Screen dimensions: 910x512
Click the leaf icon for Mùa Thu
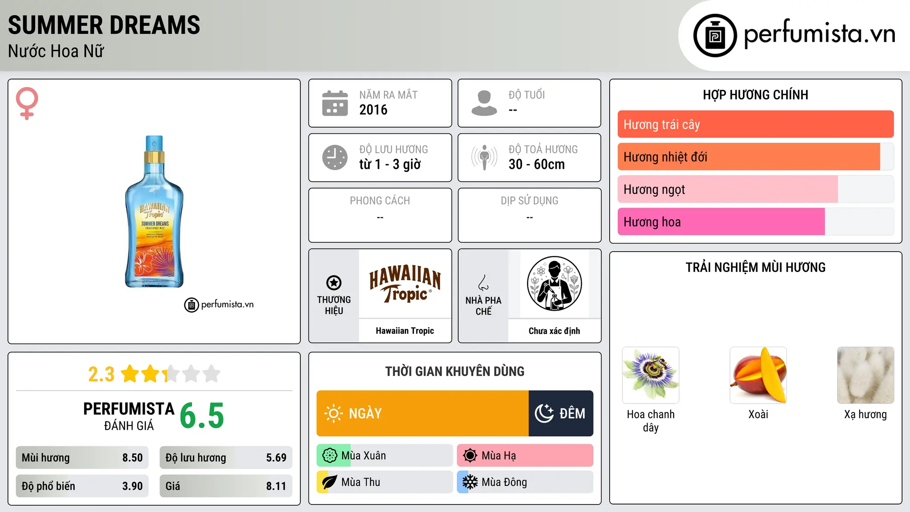pos(330,482)
